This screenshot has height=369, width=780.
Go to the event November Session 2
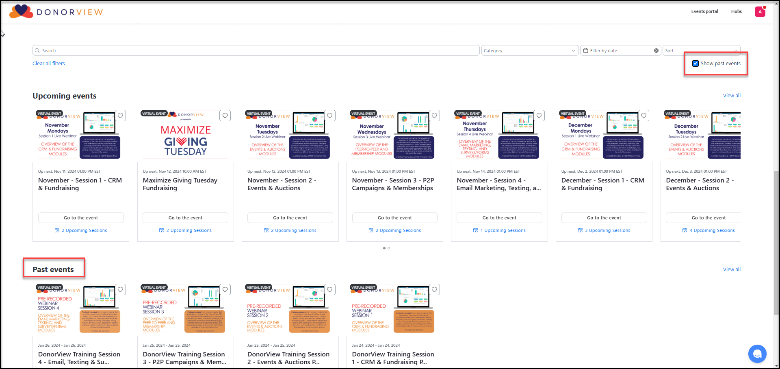(290, 218)
